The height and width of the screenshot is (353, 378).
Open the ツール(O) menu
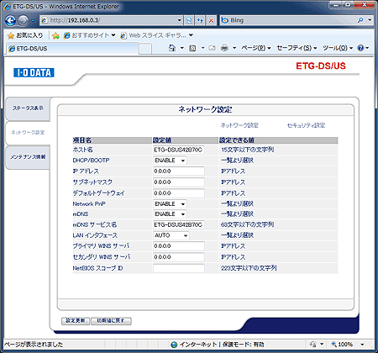click(x=338, y=48)
